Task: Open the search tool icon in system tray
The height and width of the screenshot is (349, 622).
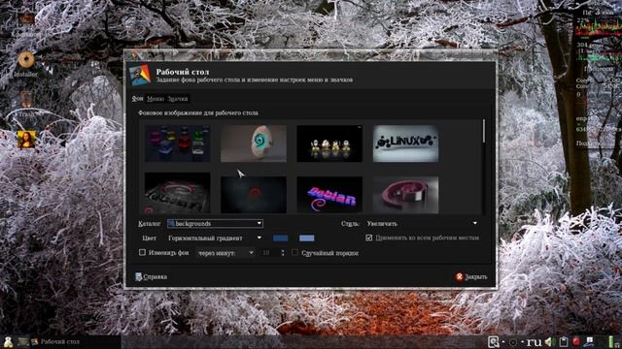Action: 494,341
